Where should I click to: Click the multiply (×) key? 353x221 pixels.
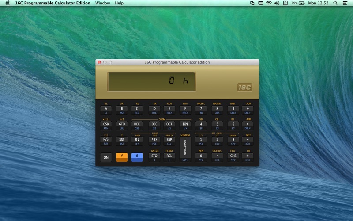pyautogui.click(x=248, y=126)
